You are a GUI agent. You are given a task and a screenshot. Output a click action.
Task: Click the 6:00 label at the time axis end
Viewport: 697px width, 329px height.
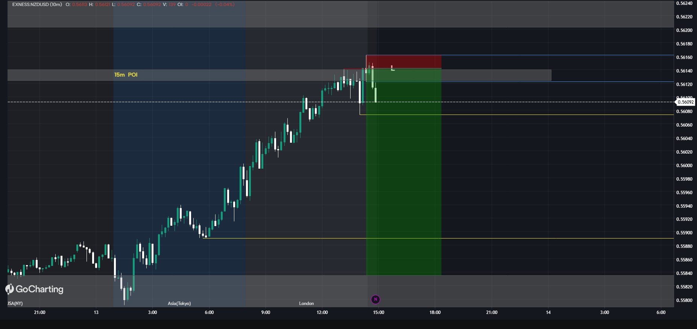point(661,312)
